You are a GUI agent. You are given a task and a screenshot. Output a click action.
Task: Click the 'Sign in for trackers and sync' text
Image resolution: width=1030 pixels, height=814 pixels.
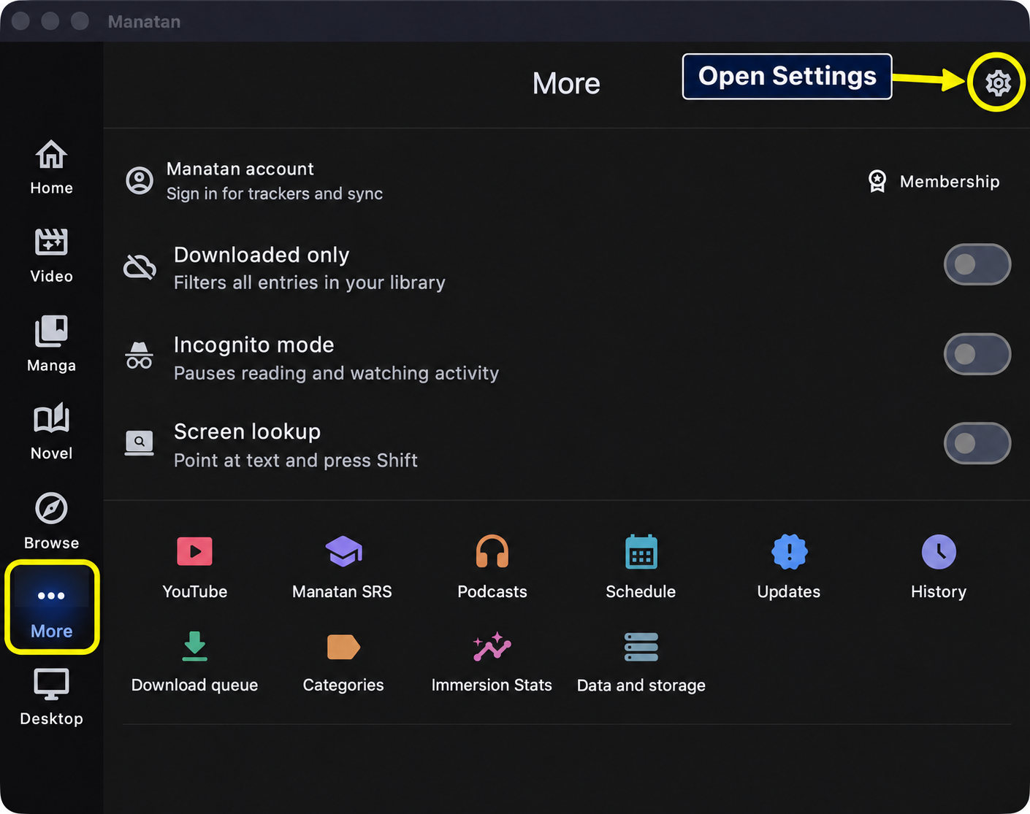275,193
